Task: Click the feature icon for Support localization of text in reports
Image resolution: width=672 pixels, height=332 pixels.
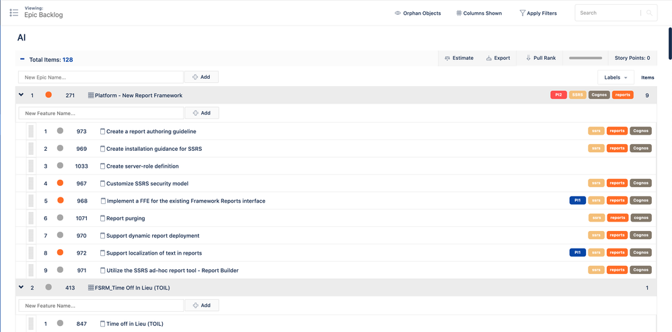Action: tap(102, 253)
